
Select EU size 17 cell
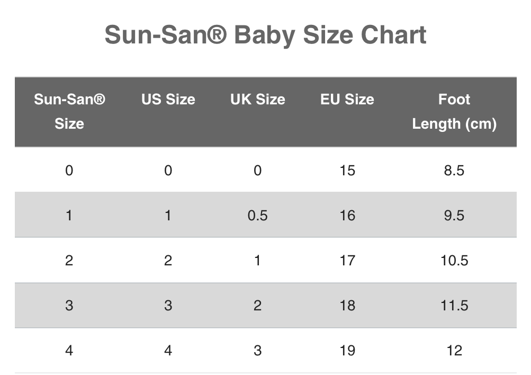[347, 261]
